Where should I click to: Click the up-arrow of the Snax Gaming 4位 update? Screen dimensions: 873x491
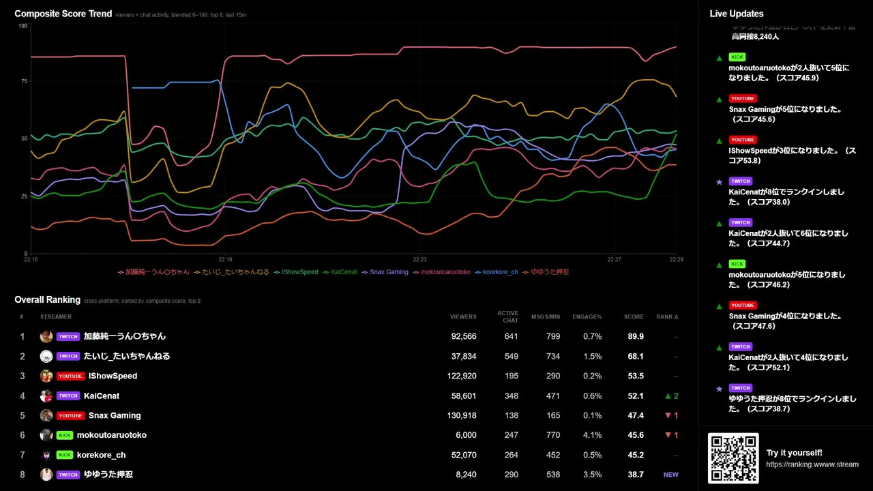click(719, 306)
